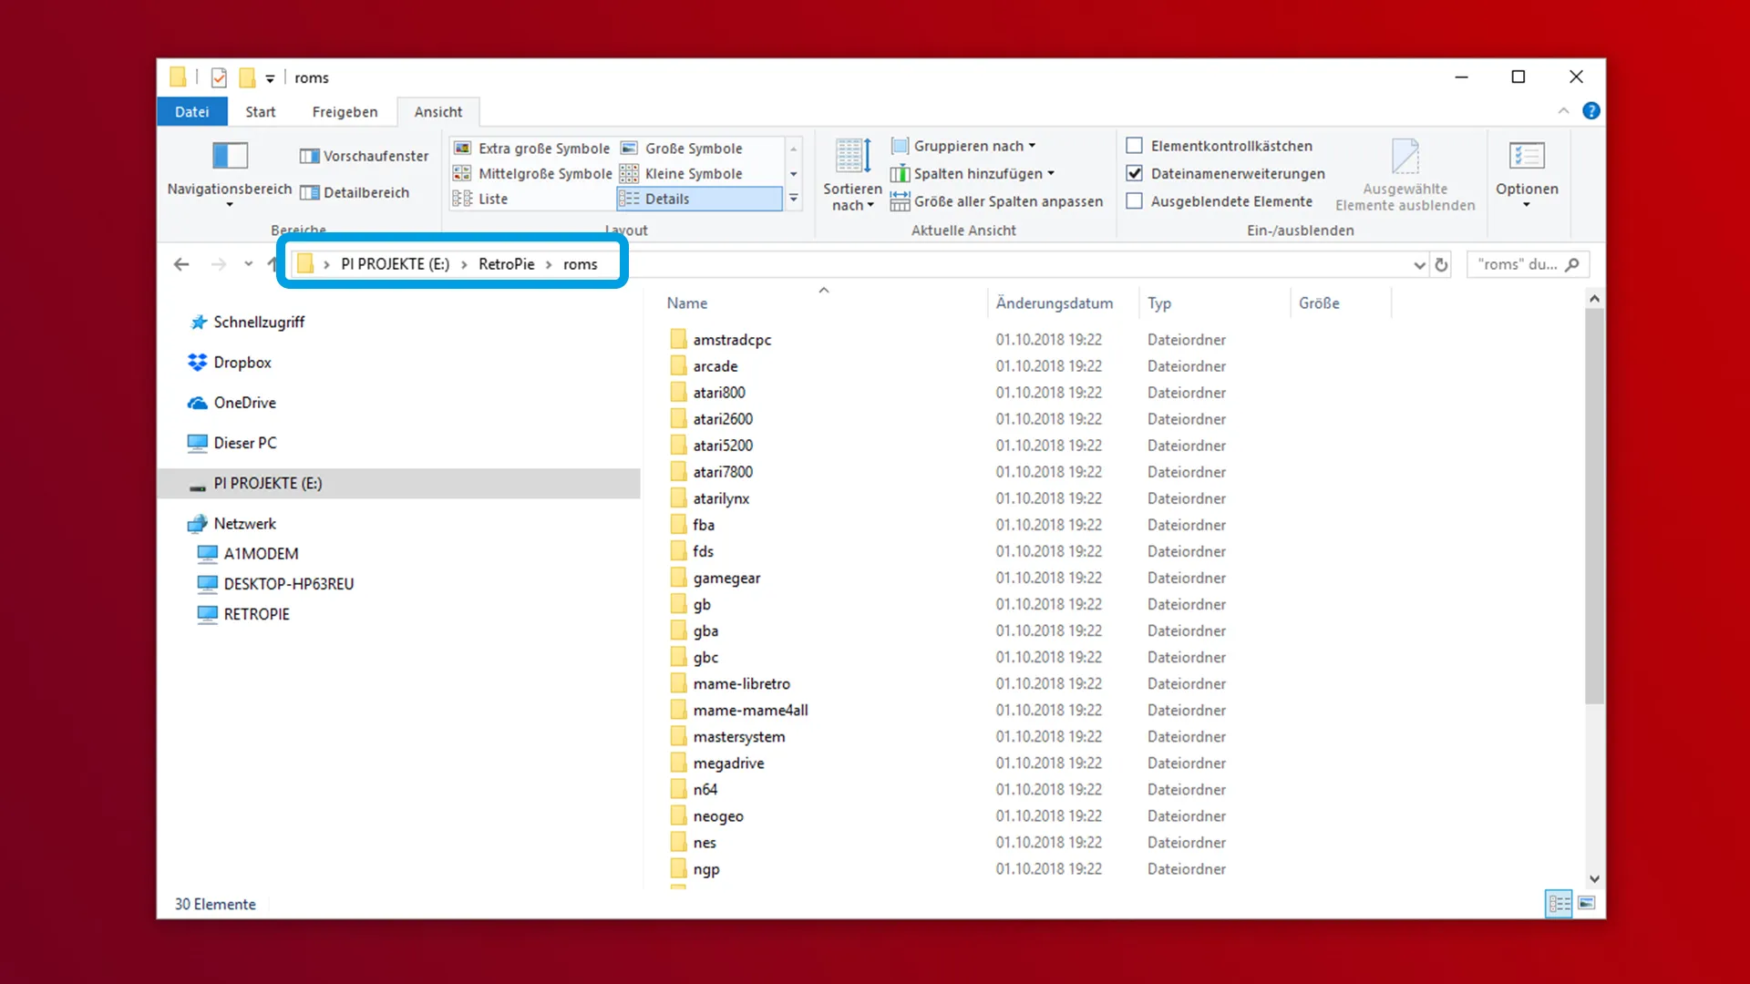Open Schnellzugriff in navigation pane
Image resolution: width=1750 pixels, height=984 pixels.
click(259, 323)
